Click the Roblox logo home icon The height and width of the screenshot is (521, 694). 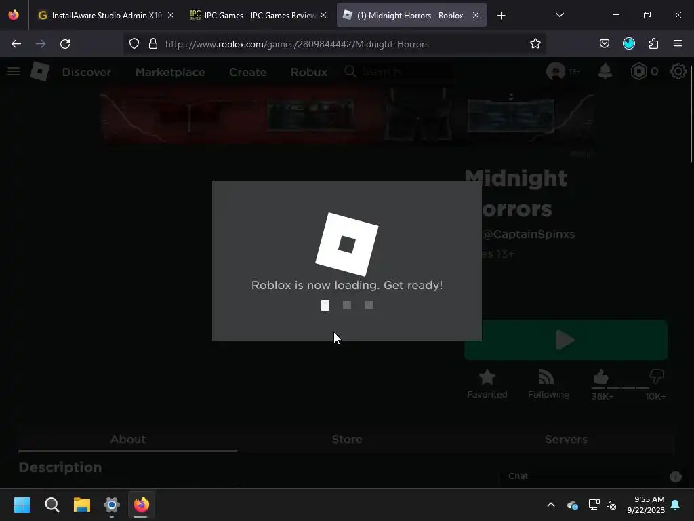tap(40, 71)
